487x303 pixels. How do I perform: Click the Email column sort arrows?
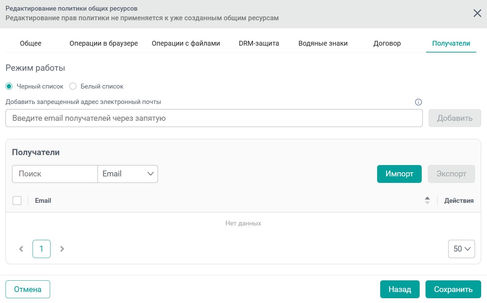(427, 200)
